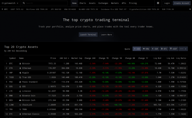Select EUR quote currency
192x118 pixels.
155,49
